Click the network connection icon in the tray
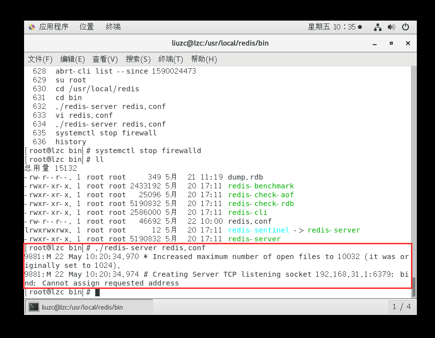The height and width of the screenshot is (338, 435). pos(378,27)
